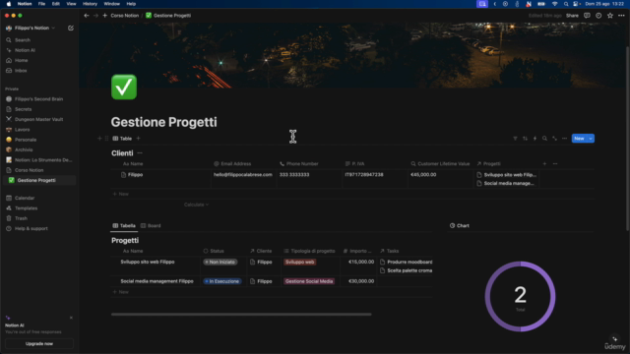
Task: Navigate back with the left arrow
Action: 87,16
